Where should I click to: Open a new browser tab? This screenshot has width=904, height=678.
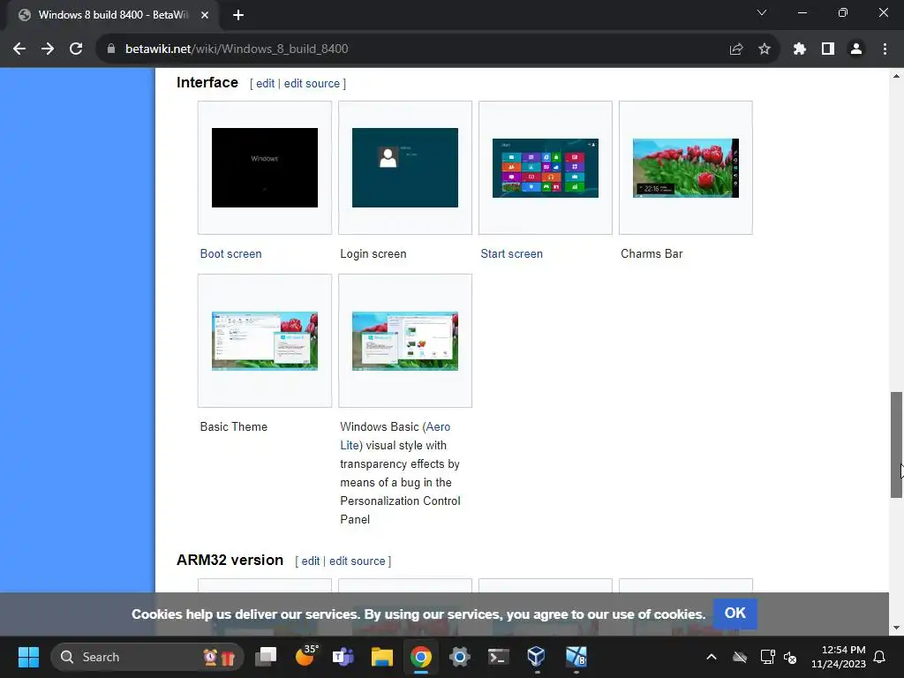[238, 15]
